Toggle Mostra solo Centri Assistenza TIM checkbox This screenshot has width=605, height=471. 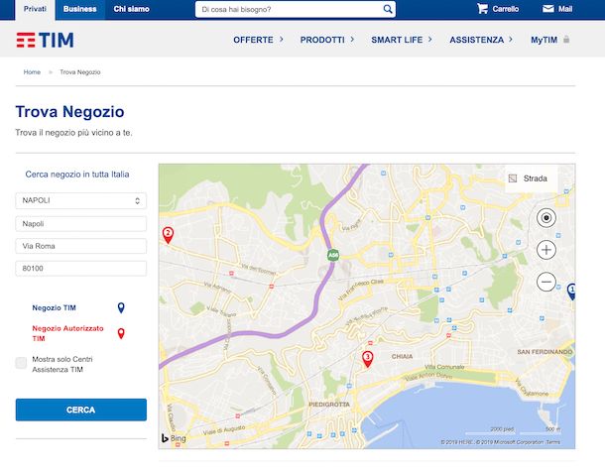coord(21,363)
